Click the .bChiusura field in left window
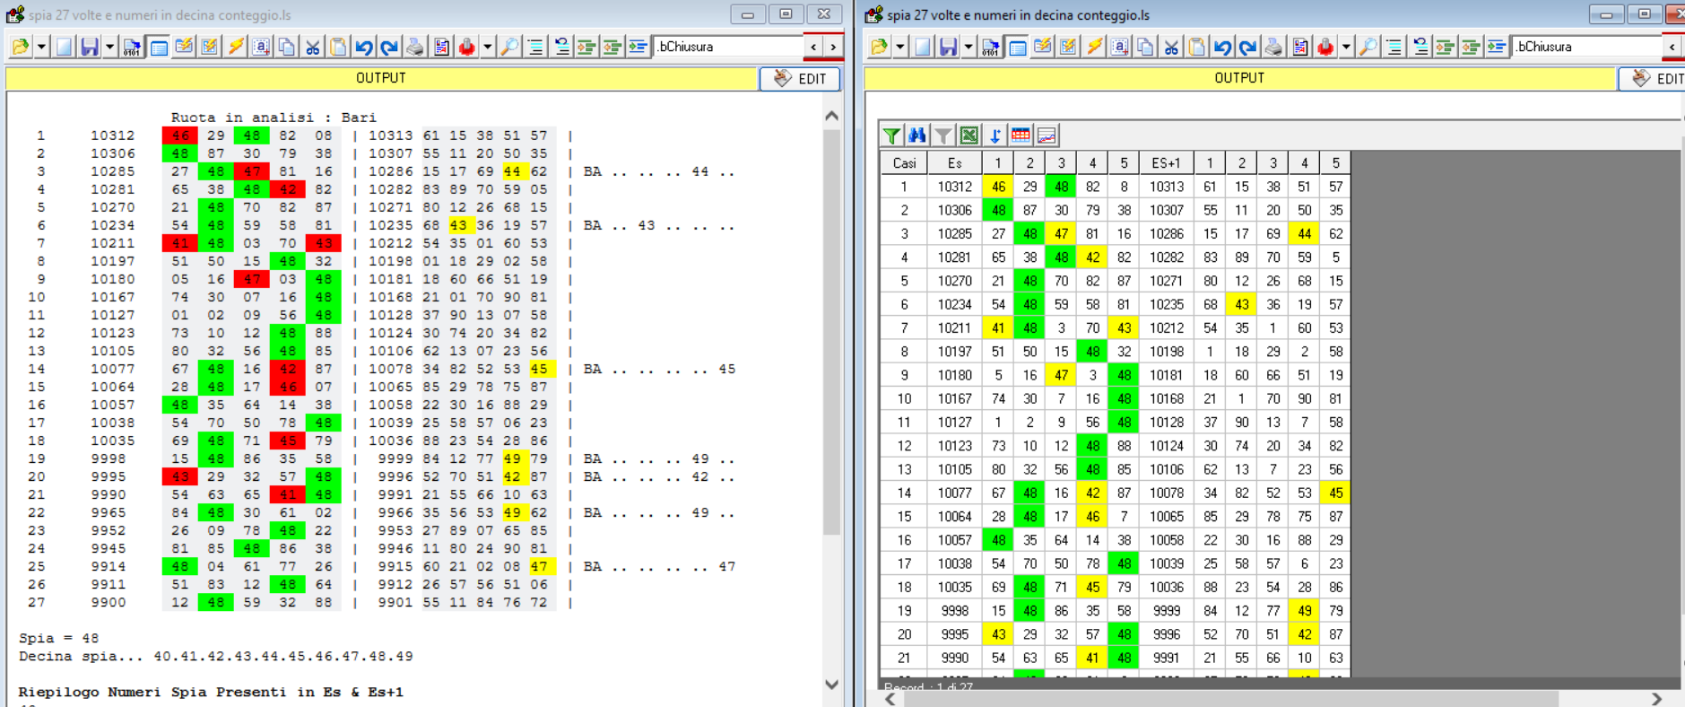Viewport: 1685px width, 707px height. click(728, 47)
